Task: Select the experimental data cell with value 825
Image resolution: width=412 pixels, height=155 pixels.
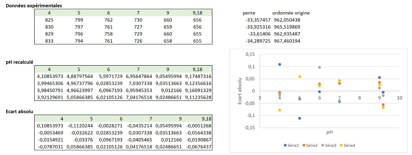Action: click(x=49, y=20)
